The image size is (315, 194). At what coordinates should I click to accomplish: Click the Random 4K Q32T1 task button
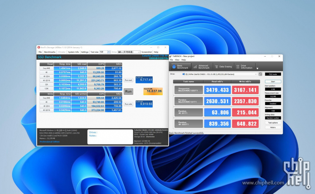coord(188,124)
